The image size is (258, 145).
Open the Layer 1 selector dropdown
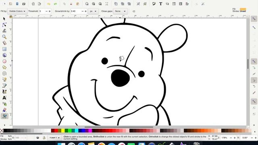coord(54,138)
